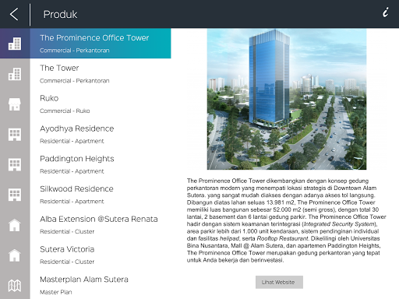Click apartment icon beside Silkwood Residence
The width and height of the screenshot is (399, 299).
[15, 195]
